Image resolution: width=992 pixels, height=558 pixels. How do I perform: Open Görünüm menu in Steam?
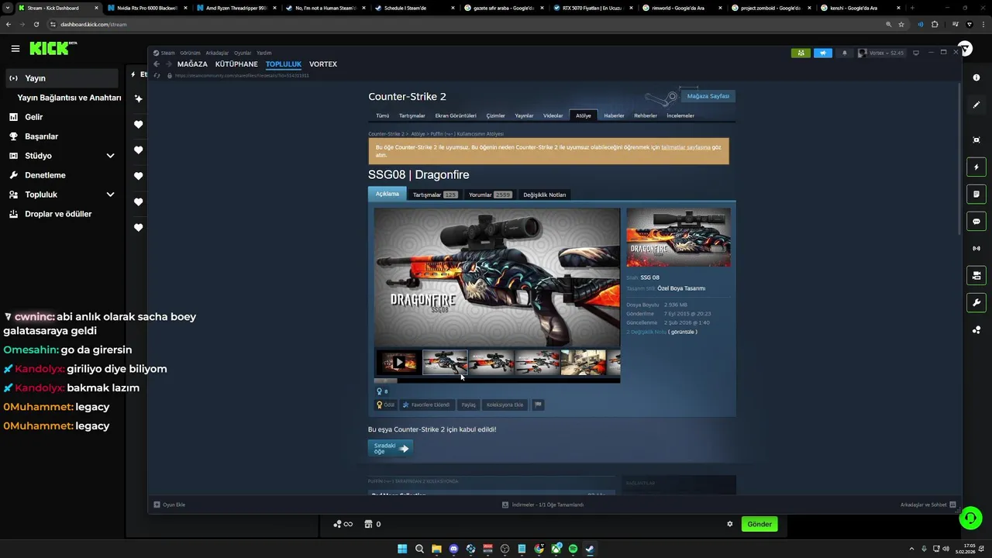click(190, 53)
